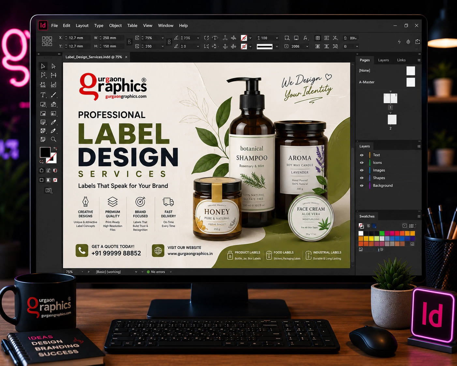Open the Window menu
The height and width of the screenshot is (366, 457).
pyautogui.click(x=166, y=25)
